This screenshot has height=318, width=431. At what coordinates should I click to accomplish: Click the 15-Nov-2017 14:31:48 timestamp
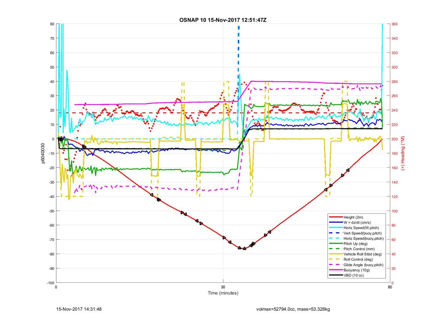pos(79,309)
